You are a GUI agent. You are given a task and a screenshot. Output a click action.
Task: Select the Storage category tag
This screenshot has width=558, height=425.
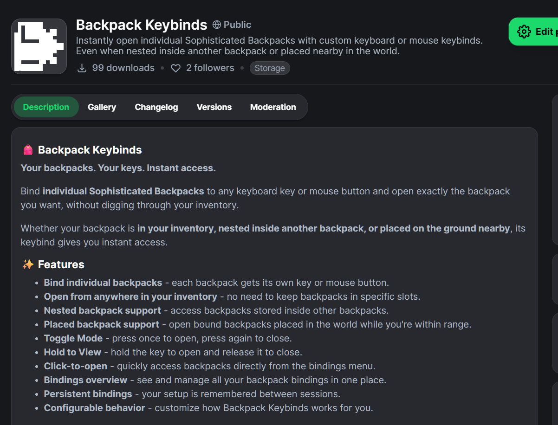270,68
